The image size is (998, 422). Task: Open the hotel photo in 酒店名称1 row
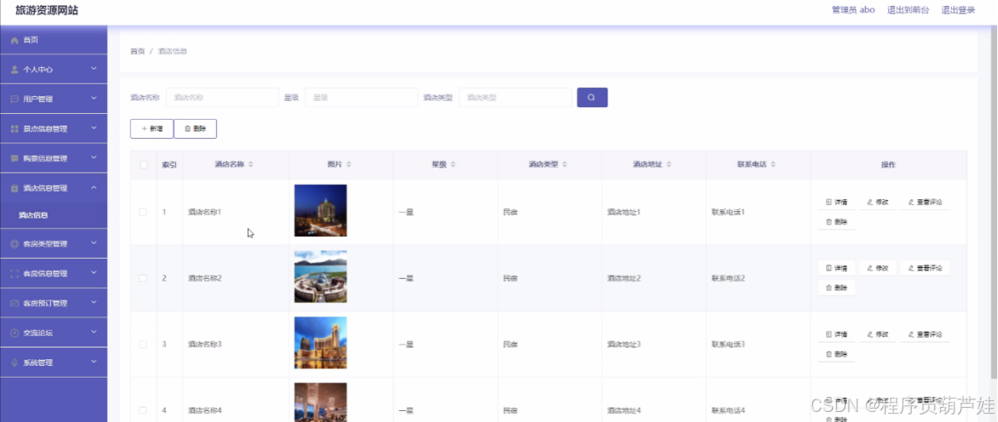pos(320,210)
